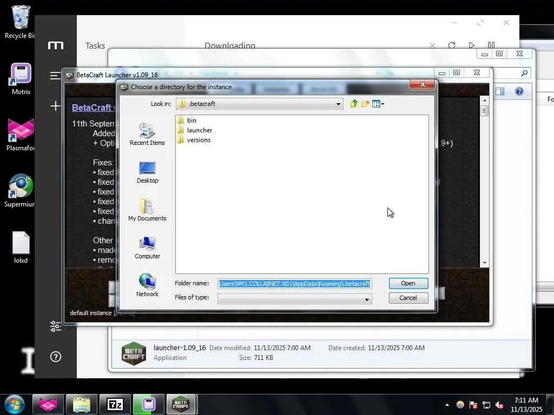Select Network in the file chooser sidebar

tap(147, 285)
